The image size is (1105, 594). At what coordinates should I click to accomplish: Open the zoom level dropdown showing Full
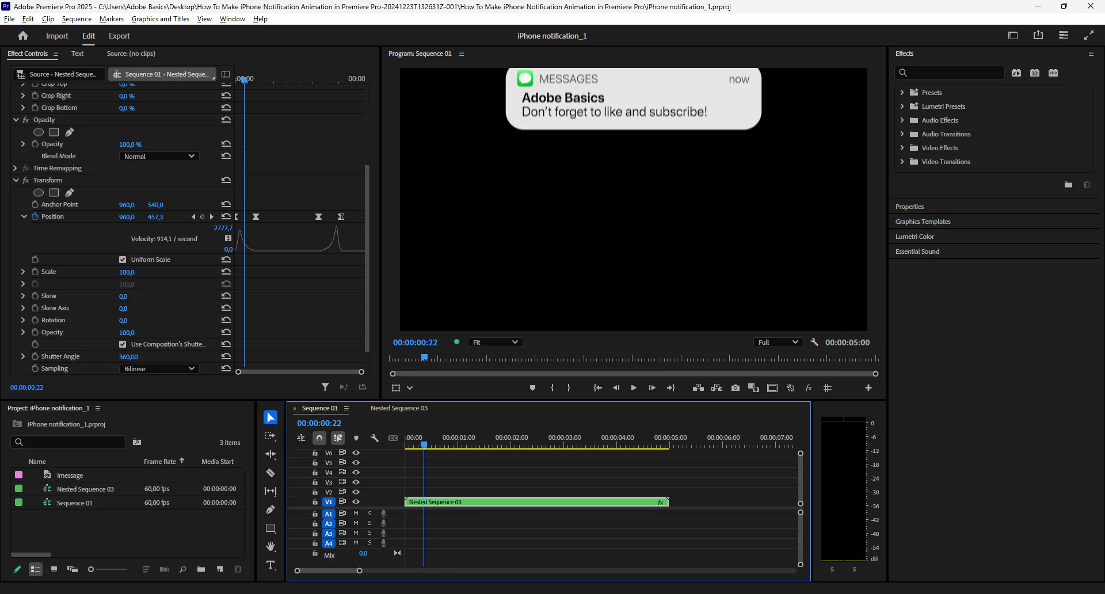point(778,342)
